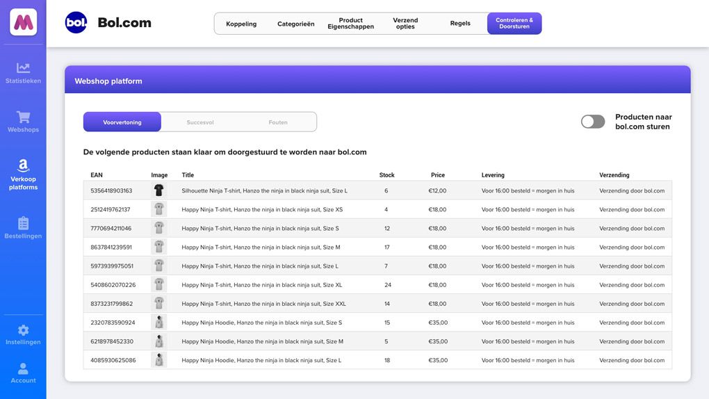Switch to the Succesvol tab
The width and height of the screenshot is (709, 399).
click(x=200, y=122)
